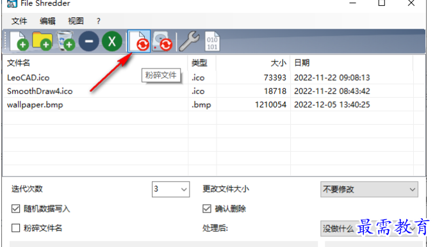Enable the 粉碎文件名 checkbox
Viewport: 435px width, 247px height.
click(16, 228)
